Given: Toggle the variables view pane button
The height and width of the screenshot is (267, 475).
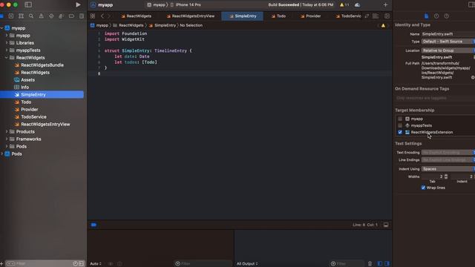Looking at the screenshot, I should coord(379,264).
